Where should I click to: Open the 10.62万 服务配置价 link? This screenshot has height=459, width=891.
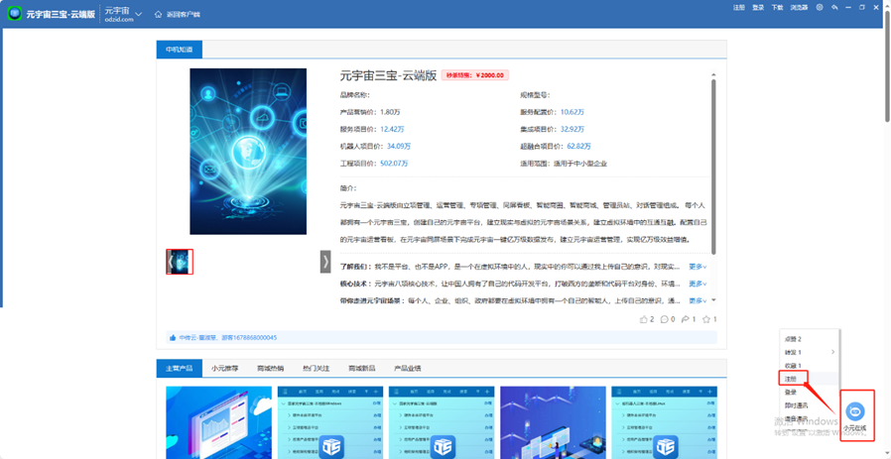click(x=573, y=112)
